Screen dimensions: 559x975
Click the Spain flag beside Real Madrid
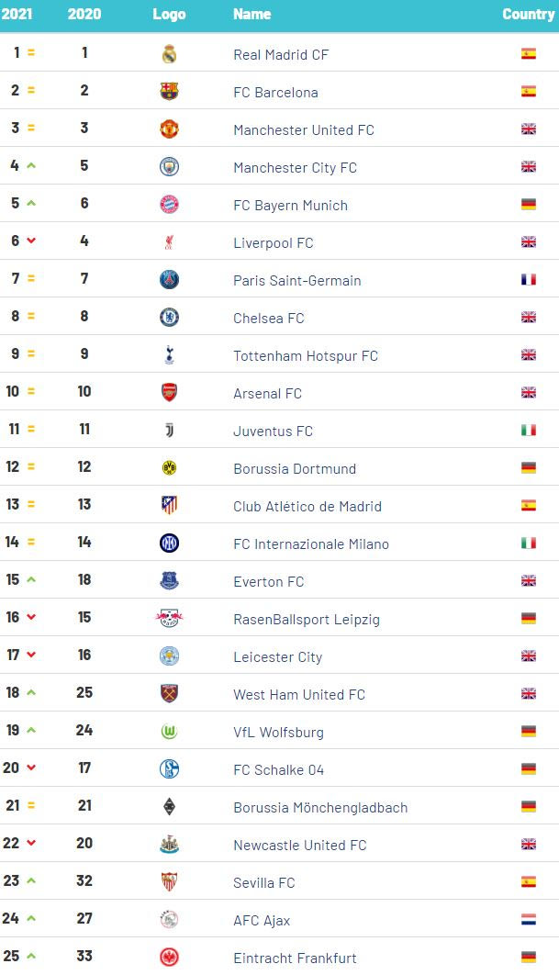coord(529,54)
